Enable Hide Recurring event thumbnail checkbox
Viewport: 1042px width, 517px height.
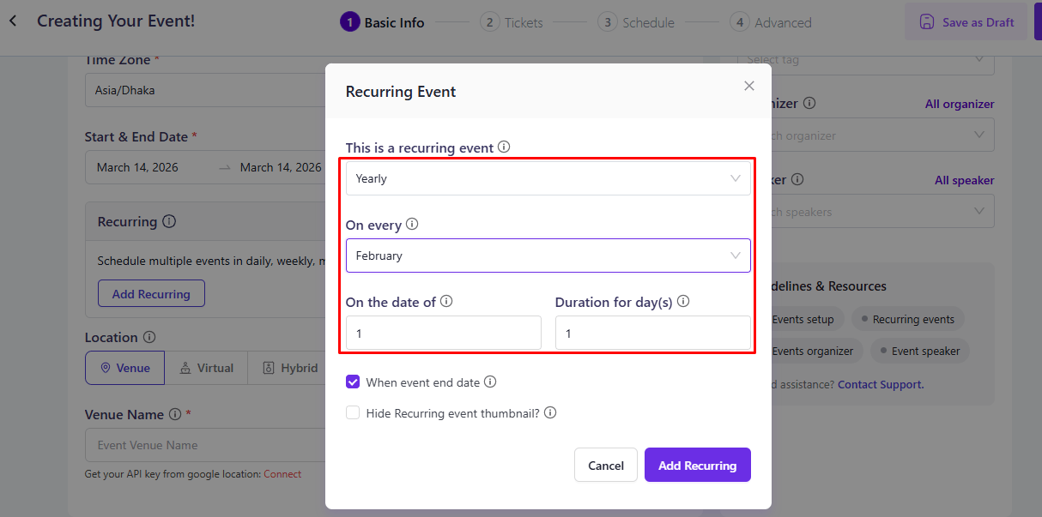coord(353,412)
